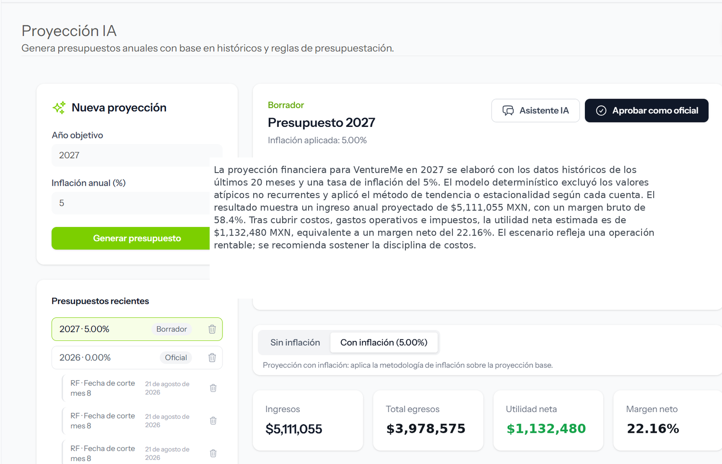The image size is (722, 464).
Task: Click the green Borrador status above Presupuesto 2027
Action: 286,105
